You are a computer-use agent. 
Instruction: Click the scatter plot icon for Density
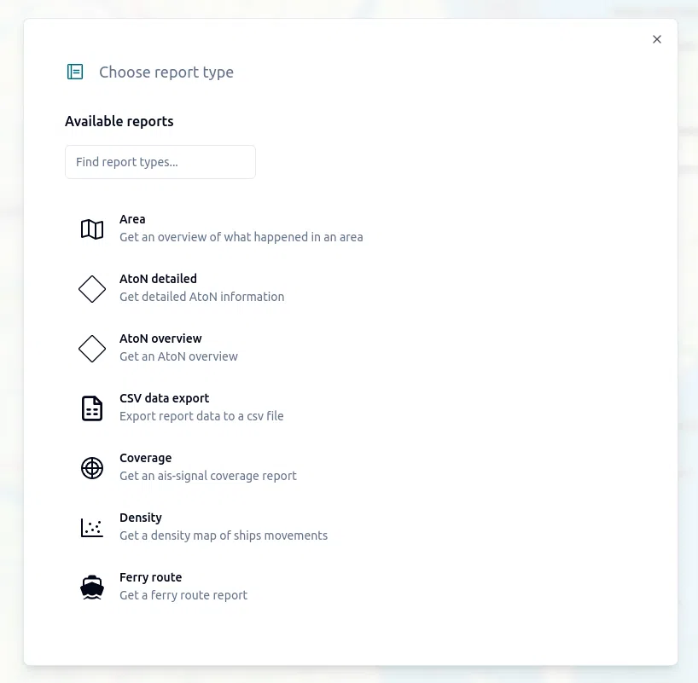pos(92,528)
